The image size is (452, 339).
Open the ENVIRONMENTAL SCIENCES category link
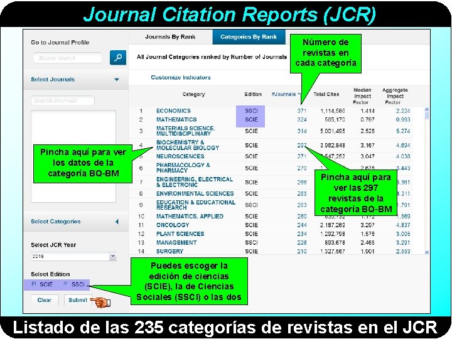(195, 193)
